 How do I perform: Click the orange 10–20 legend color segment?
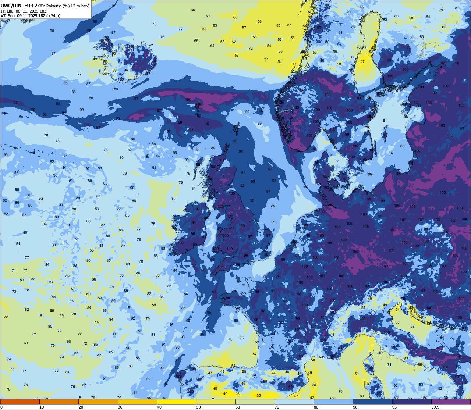[x=59, y=402]
